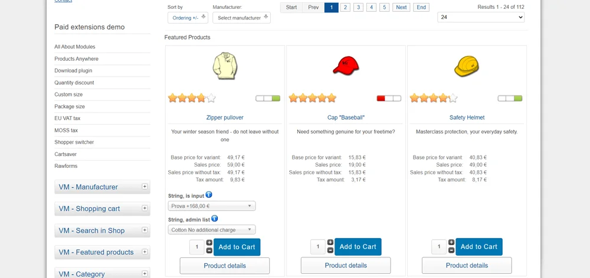Open Custom size menu item

[x=68, y=95]
